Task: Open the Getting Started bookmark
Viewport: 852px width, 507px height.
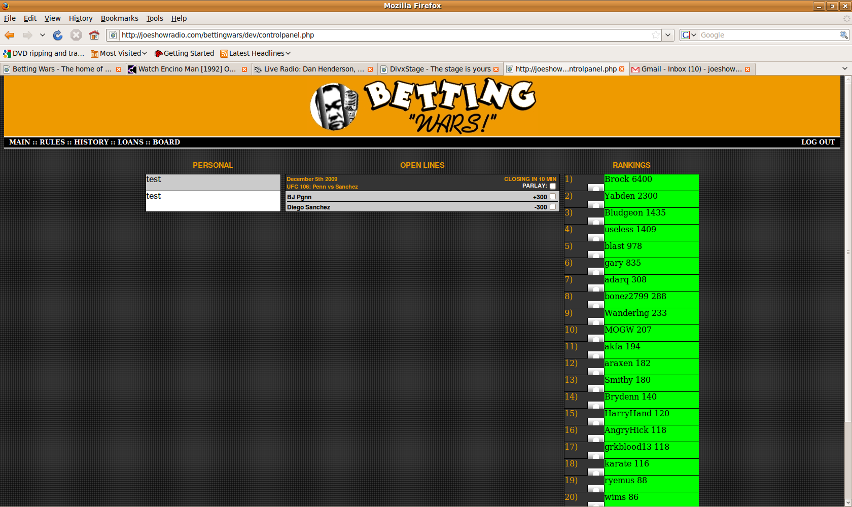Action: point(184,53)
